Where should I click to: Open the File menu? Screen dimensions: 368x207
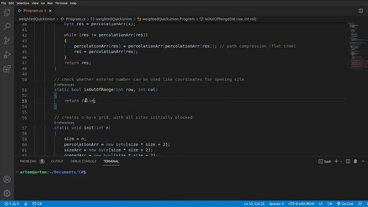point(3,3)
